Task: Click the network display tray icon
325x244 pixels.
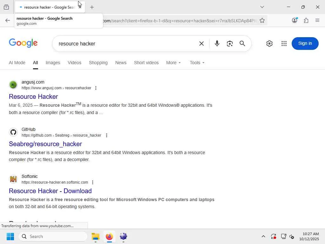Action: pyautogui.click(x=283, y=236)
